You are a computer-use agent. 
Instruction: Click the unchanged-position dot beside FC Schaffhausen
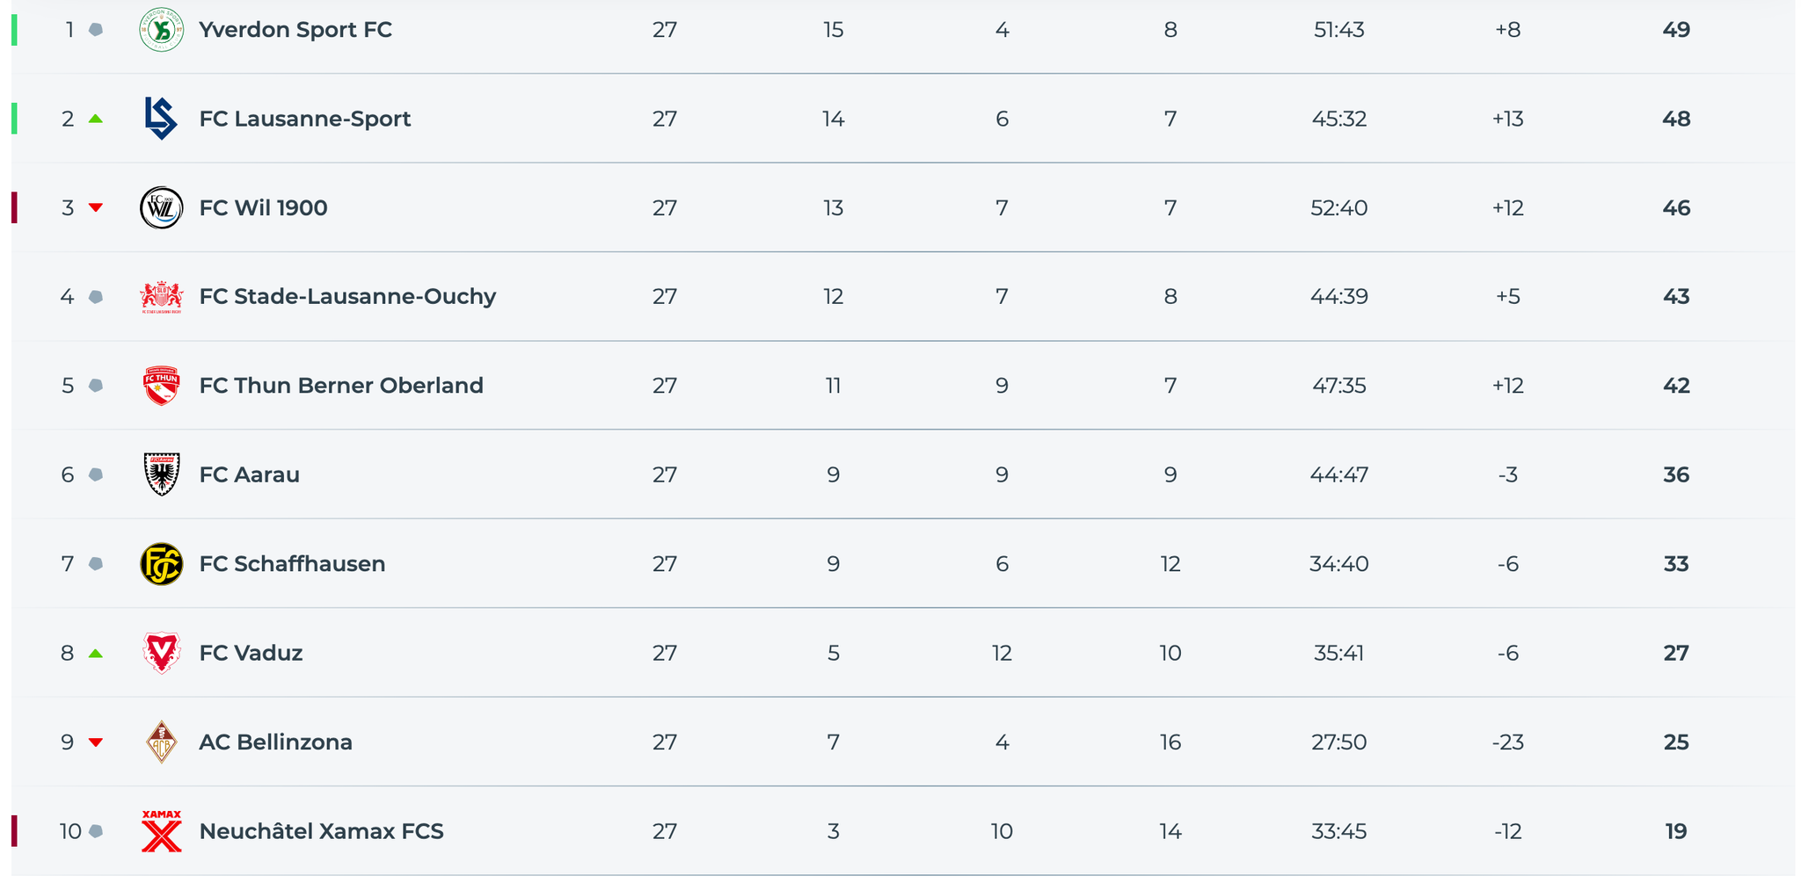pos(96,564)
